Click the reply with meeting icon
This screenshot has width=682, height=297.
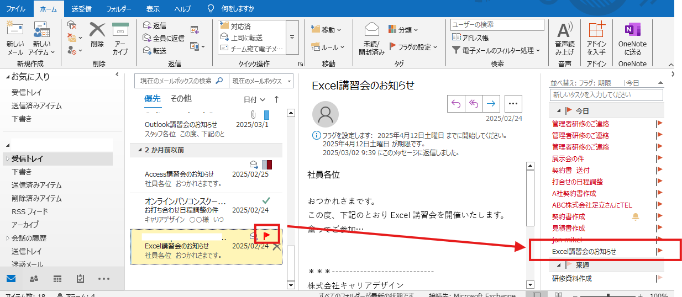pyautogui.click(x=195, y=29)
